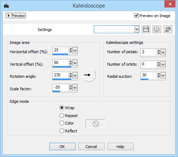Click the disabled edge color swatch

95,123
